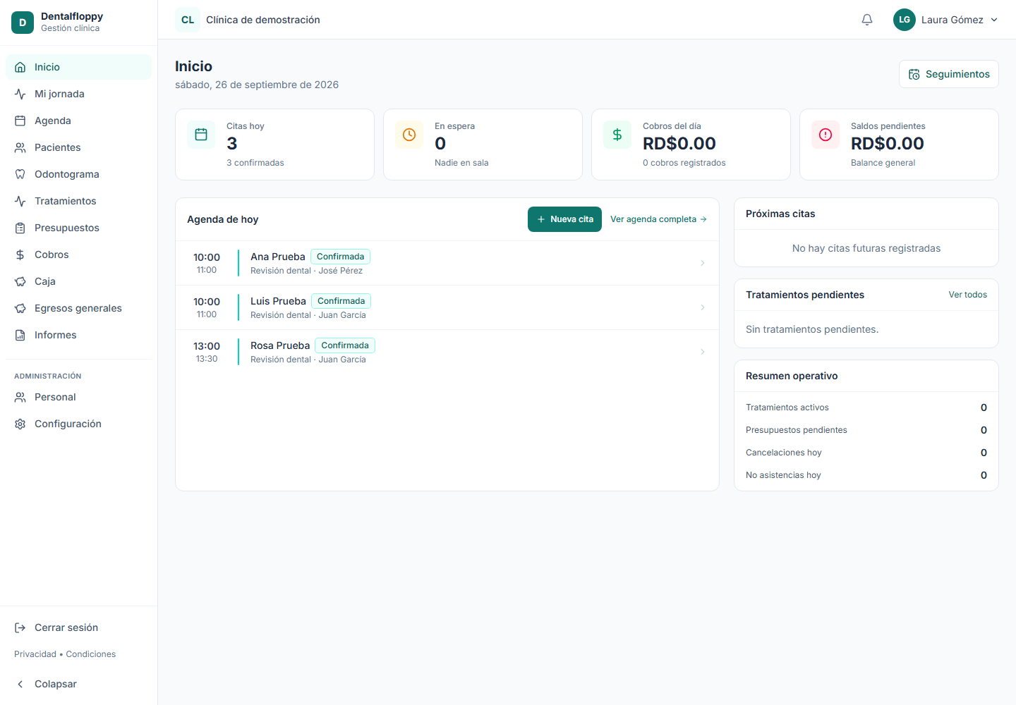Open the Condiciones link
Viewport: 1016px width, 705px height.
tap(91, 654)
